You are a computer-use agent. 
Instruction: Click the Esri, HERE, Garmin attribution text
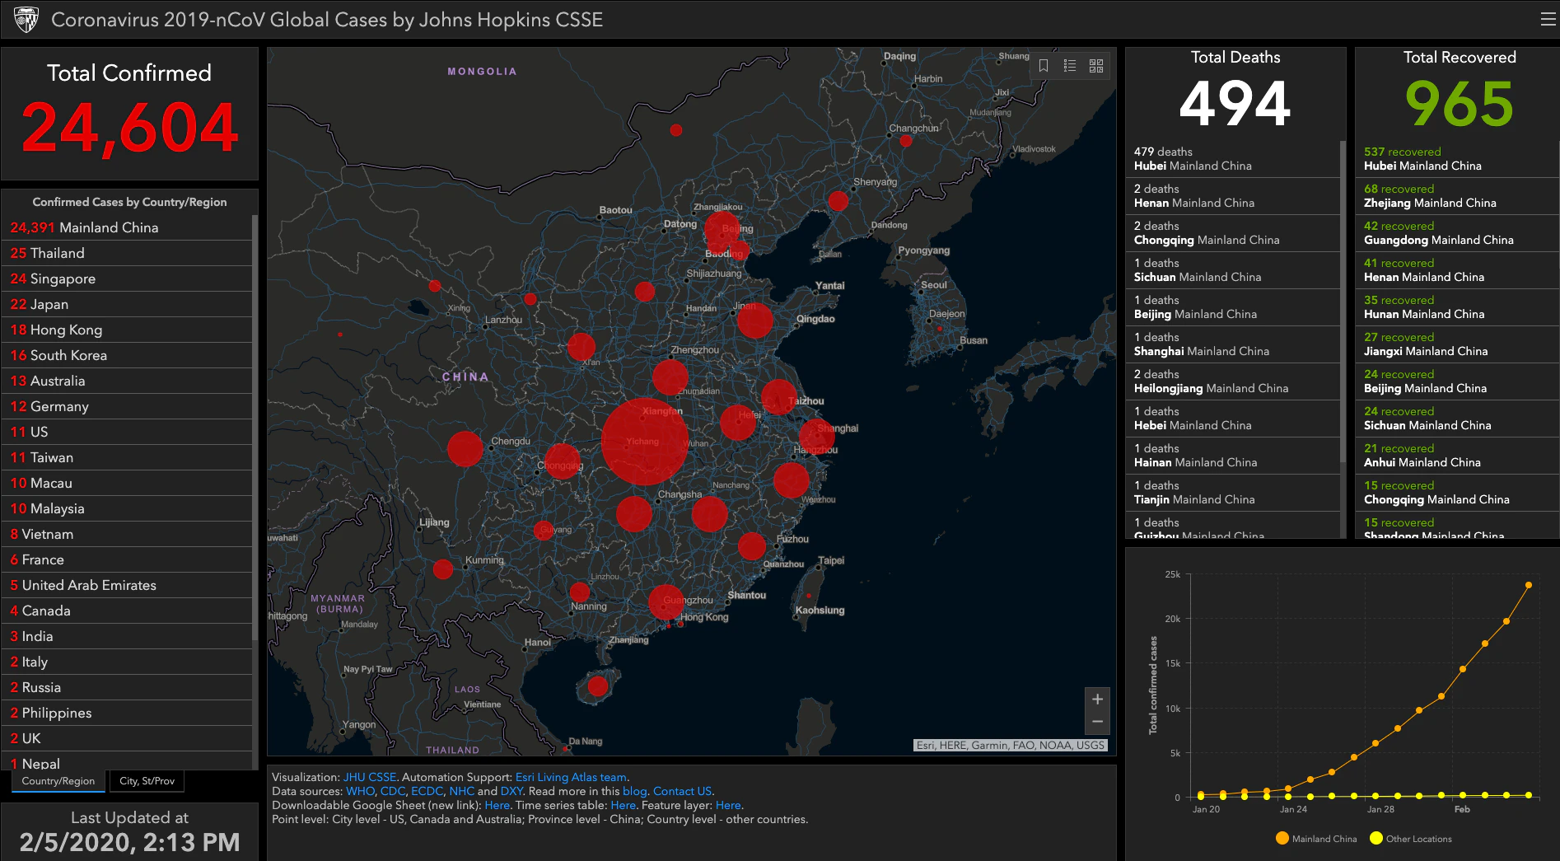click(x=1011, y=745)
